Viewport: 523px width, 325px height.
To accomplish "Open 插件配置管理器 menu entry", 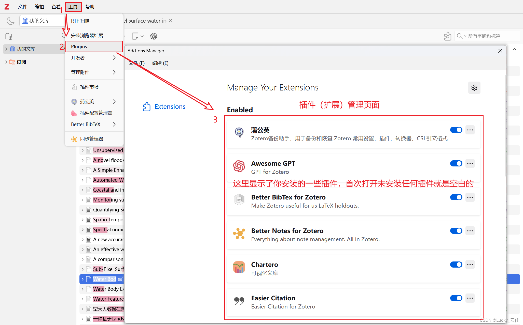I will point(94,113).
